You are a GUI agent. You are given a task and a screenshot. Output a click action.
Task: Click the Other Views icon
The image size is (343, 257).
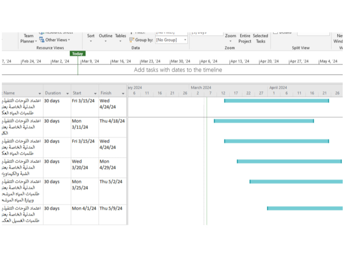[x=42, y=40]
